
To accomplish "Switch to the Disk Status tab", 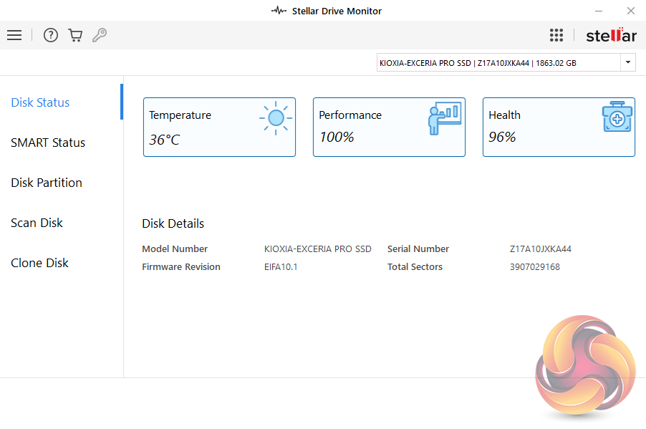I will click(x=41, y=102).
